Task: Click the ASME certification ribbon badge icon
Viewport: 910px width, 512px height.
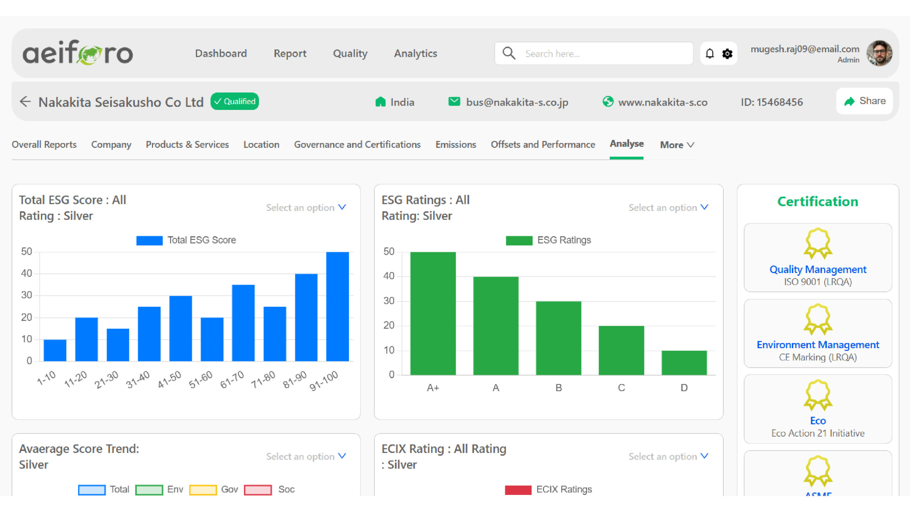Action: tap(818, 471)
